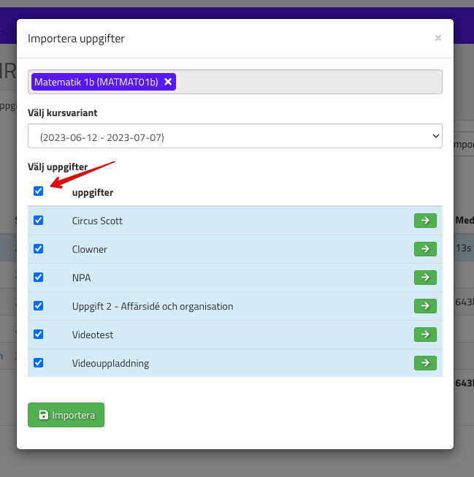This screenshot has width=474, height=477.
Task: Click inside the course selection field
Action: pyautogui.click(x=307, y=82)
